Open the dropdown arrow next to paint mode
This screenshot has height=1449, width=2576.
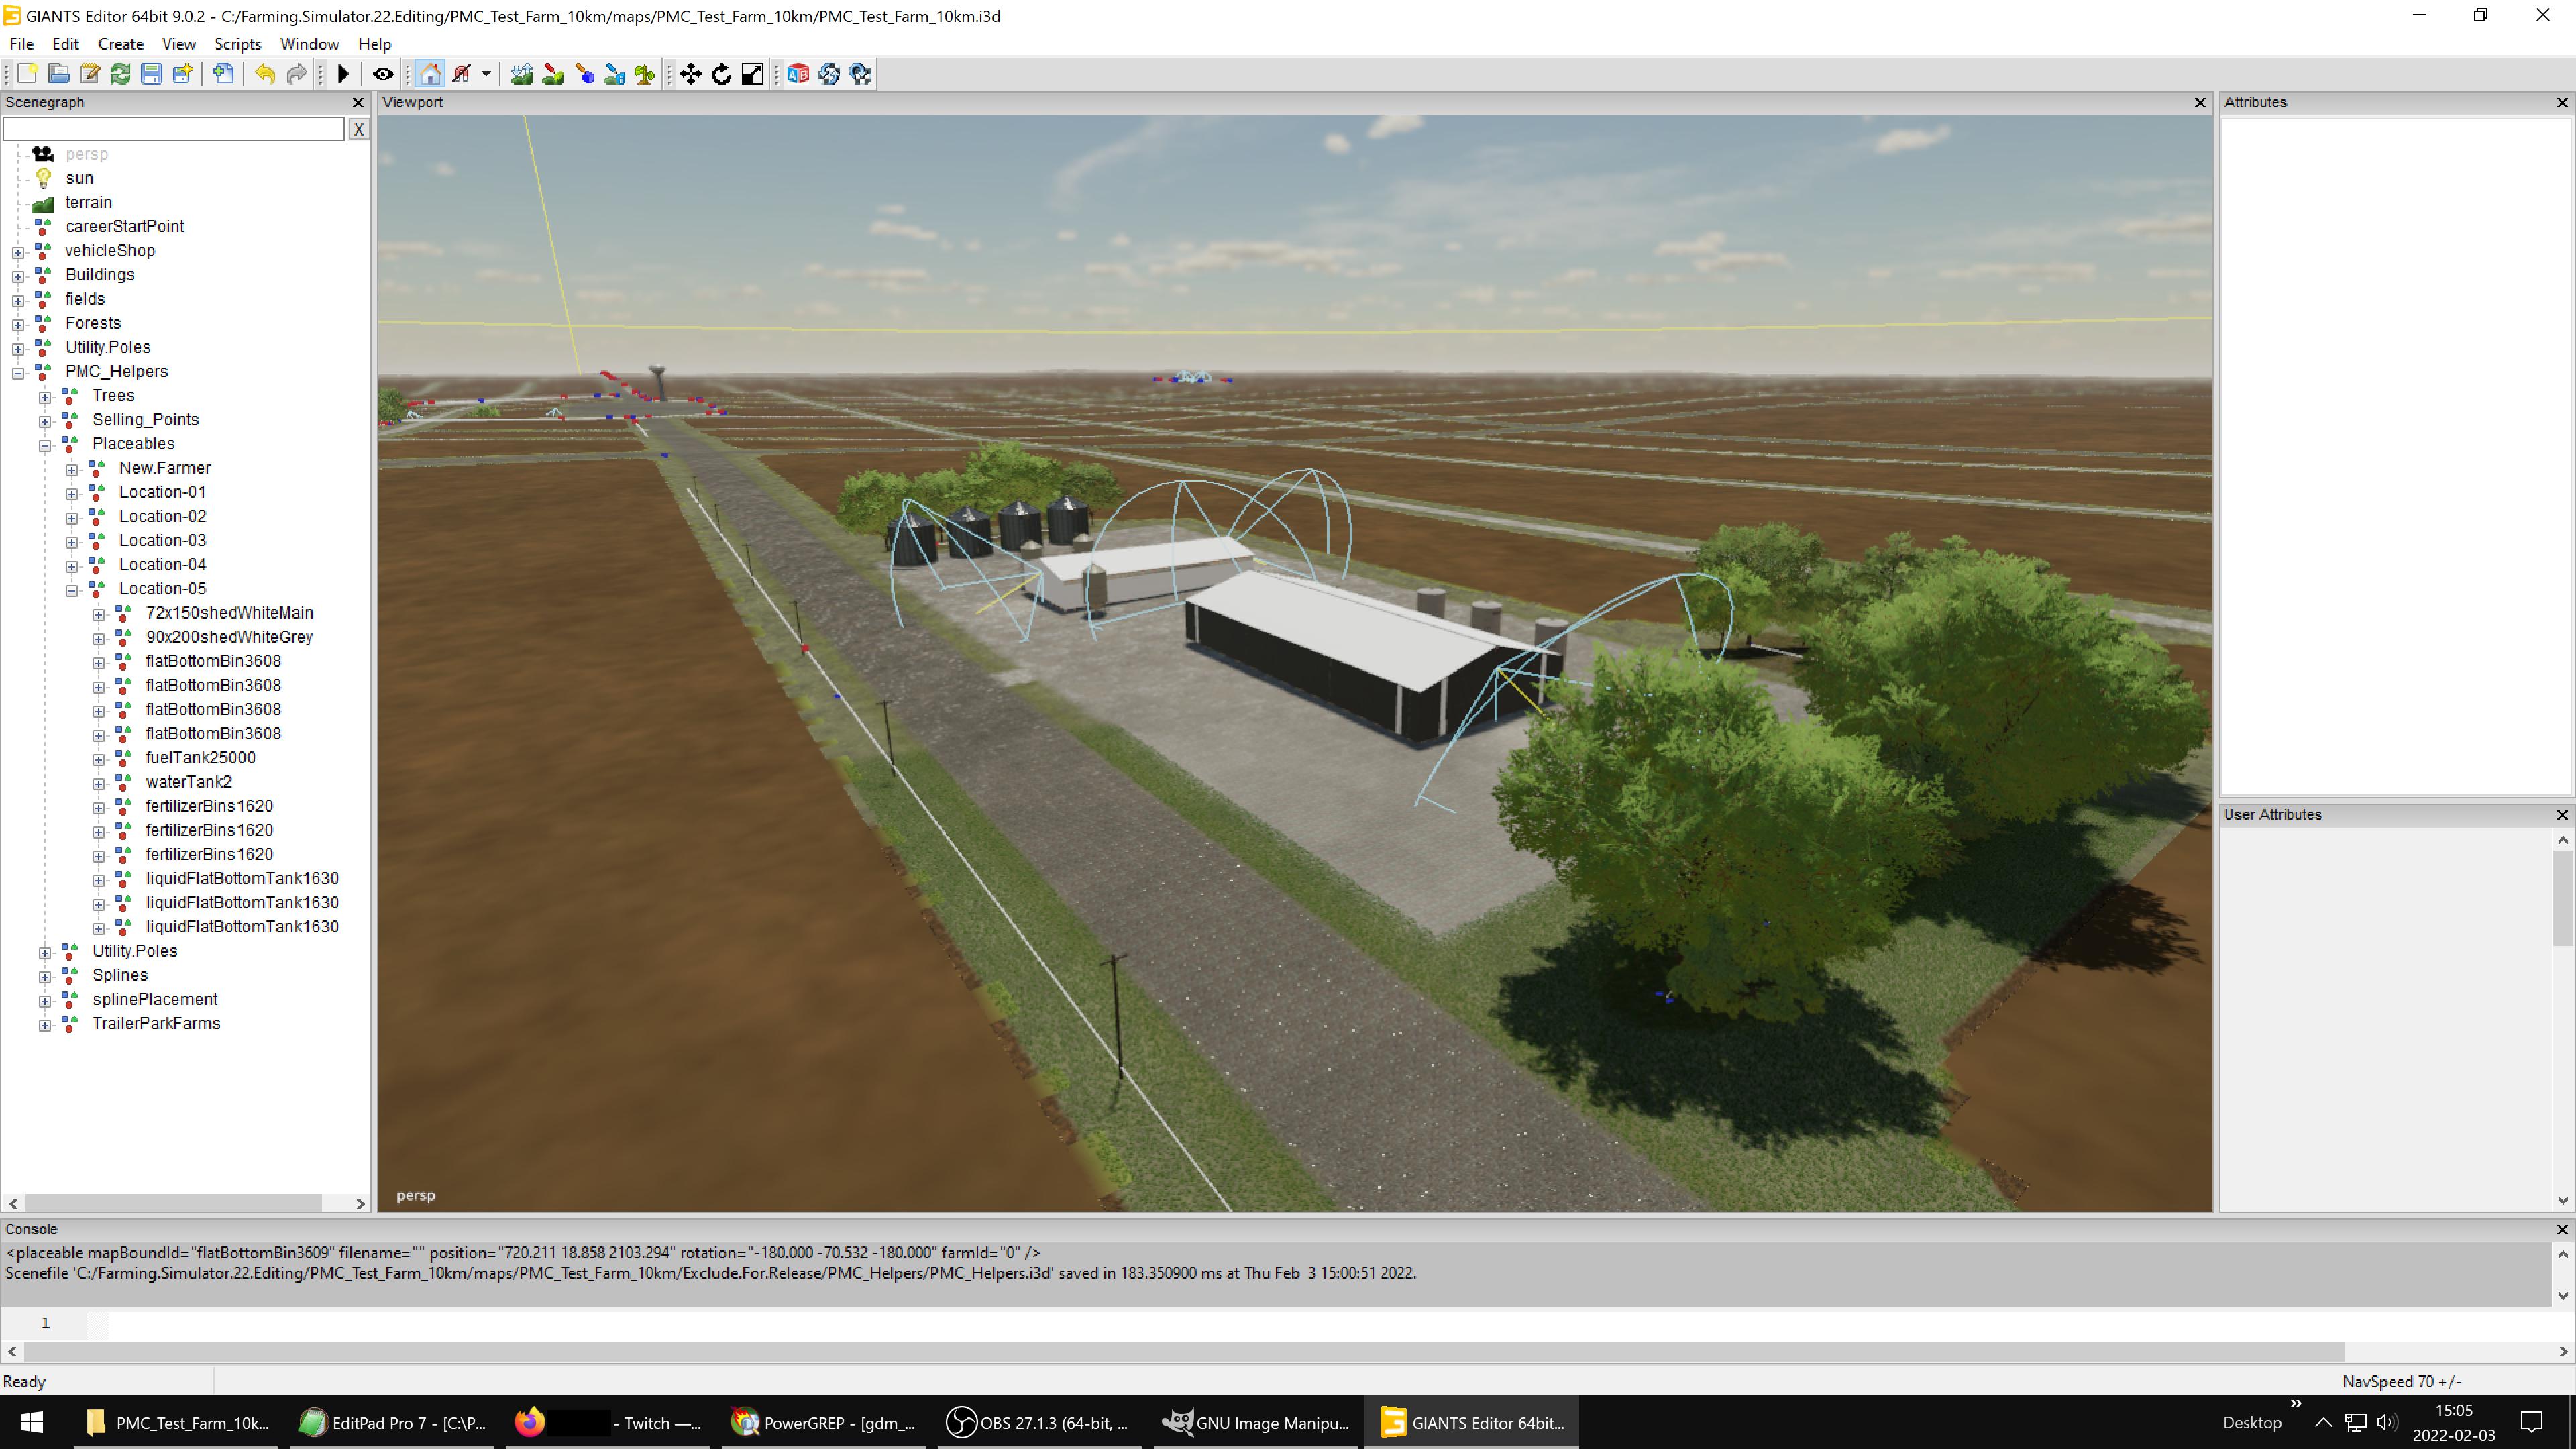(486, 74)
